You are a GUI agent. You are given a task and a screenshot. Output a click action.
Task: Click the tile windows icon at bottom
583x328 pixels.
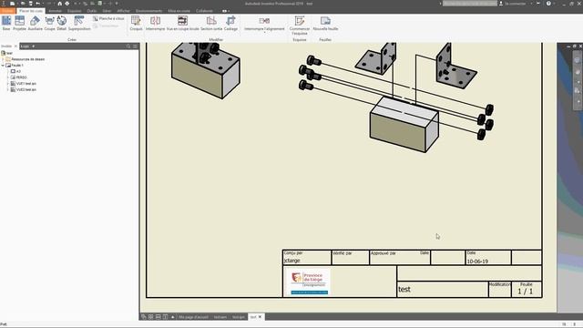coord(150,317)
